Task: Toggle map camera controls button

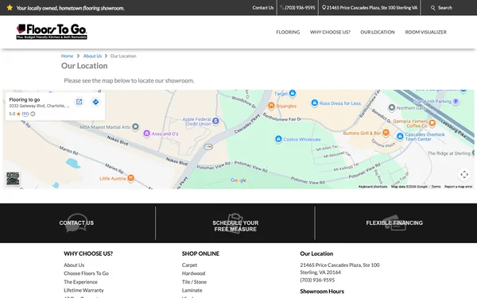Action: (x=464, y=175)
